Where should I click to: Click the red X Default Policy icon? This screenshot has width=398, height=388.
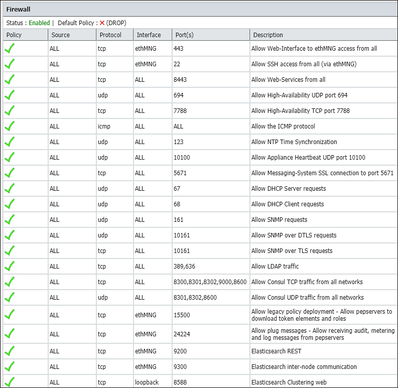(102, 23)
